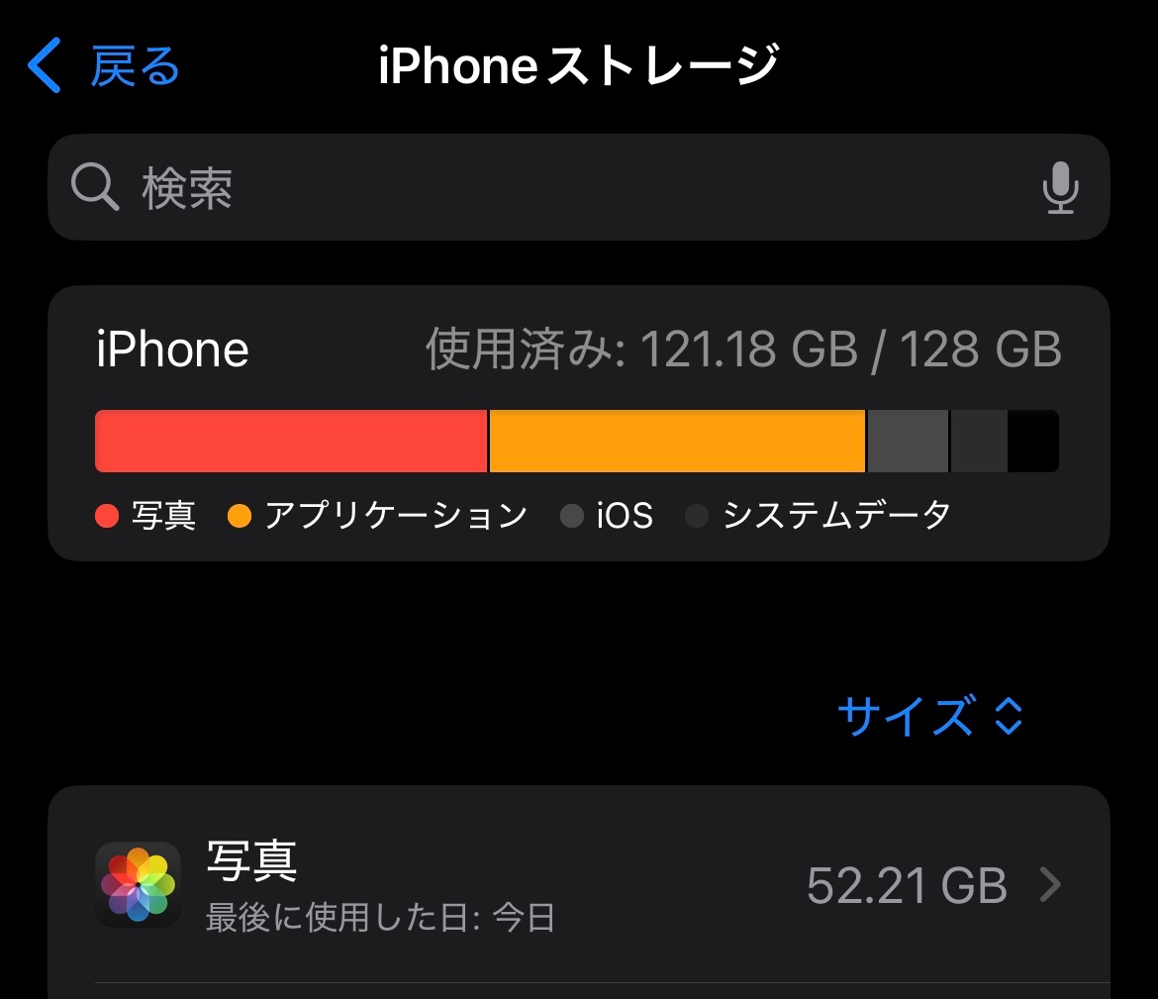
Task: Tap gray iOS segment of storage bar
Action: [908, 442]
